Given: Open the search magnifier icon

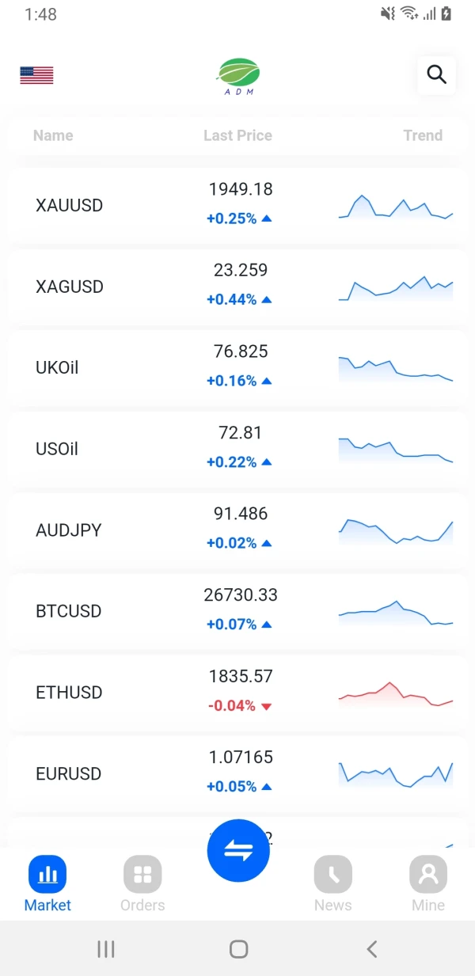Looking at the screenshot, I should (436, 75).
